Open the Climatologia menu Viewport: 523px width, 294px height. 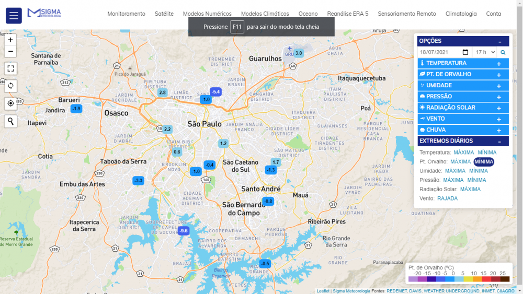pyautogui.click(x=461, y=14)
